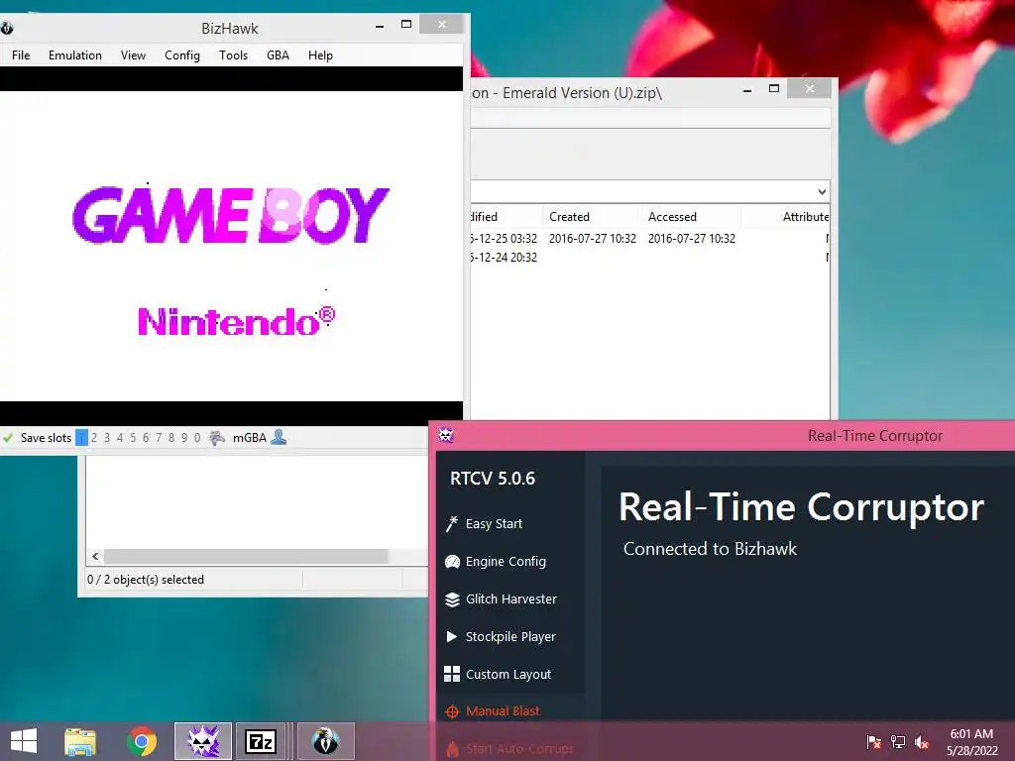The image size is (1015, 761).
Task: Select save slot 6 in BizHawk
Action: (x=146, y=437)
